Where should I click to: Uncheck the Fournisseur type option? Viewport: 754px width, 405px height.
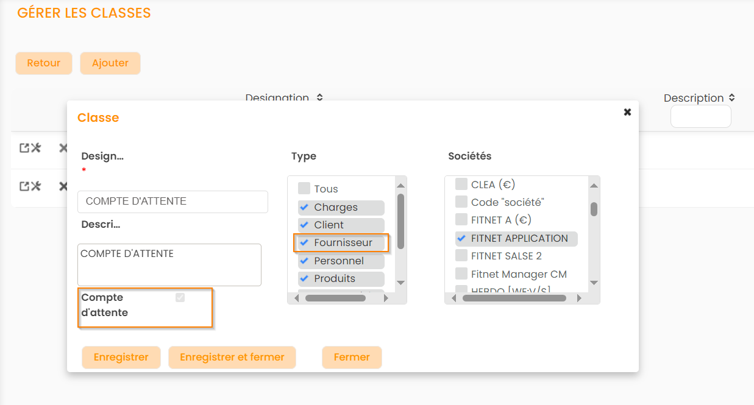click(x=304, y=243)
